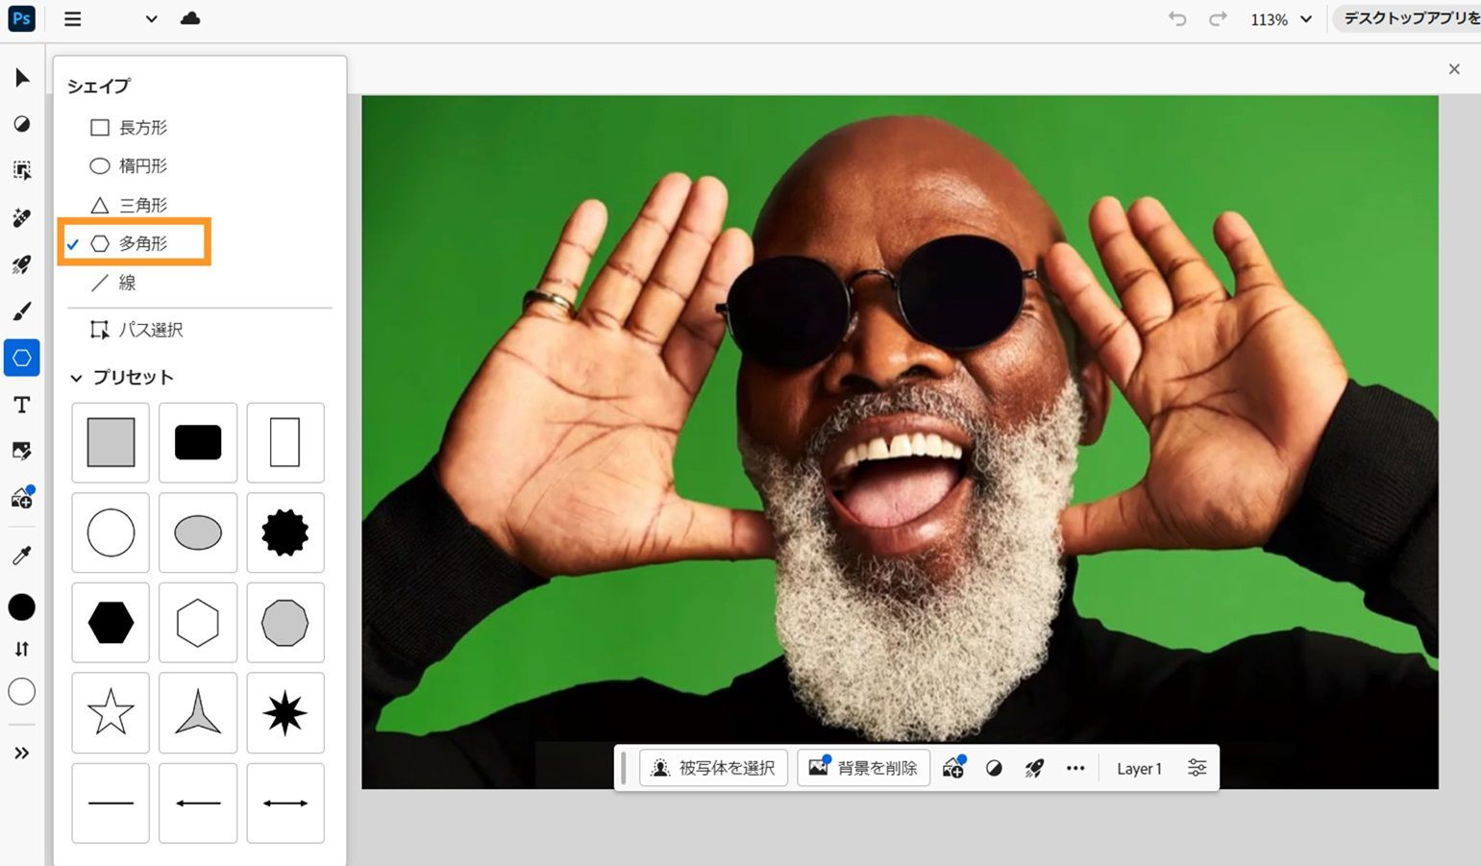This screenshot has height=866, width=1481.
Task: Select the 長方形 shape option
Action: point(142,127)
